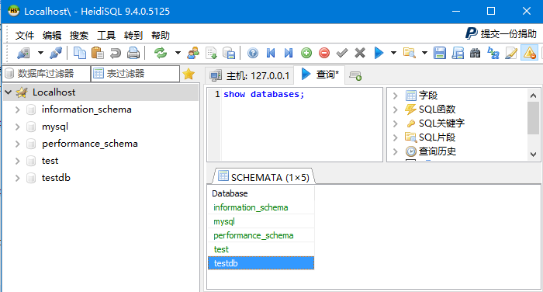This screenshot has height=292, width=543.
Task: Toggle the favorites yellow star filter
Action: [188, 74]
